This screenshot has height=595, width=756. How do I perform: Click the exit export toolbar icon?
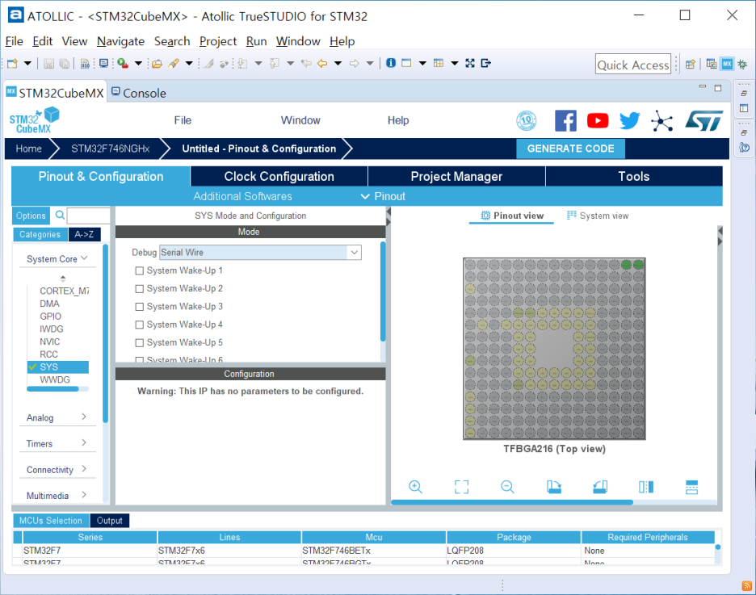pyautogui.click(x=486, y=63)
